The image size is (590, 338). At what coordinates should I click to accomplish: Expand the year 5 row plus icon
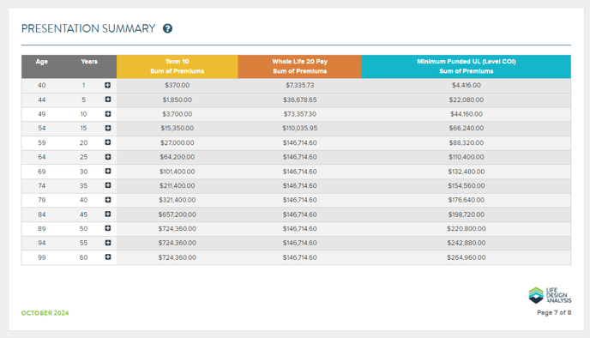click(x=107, y=100)
